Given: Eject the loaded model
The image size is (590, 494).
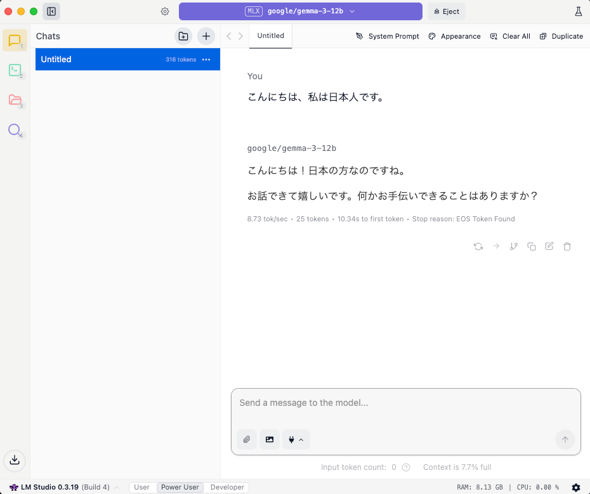Looking at the screenshot, I should point(446,11).
